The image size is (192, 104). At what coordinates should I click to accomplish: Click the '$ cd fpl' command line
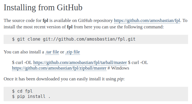[22, 91]
